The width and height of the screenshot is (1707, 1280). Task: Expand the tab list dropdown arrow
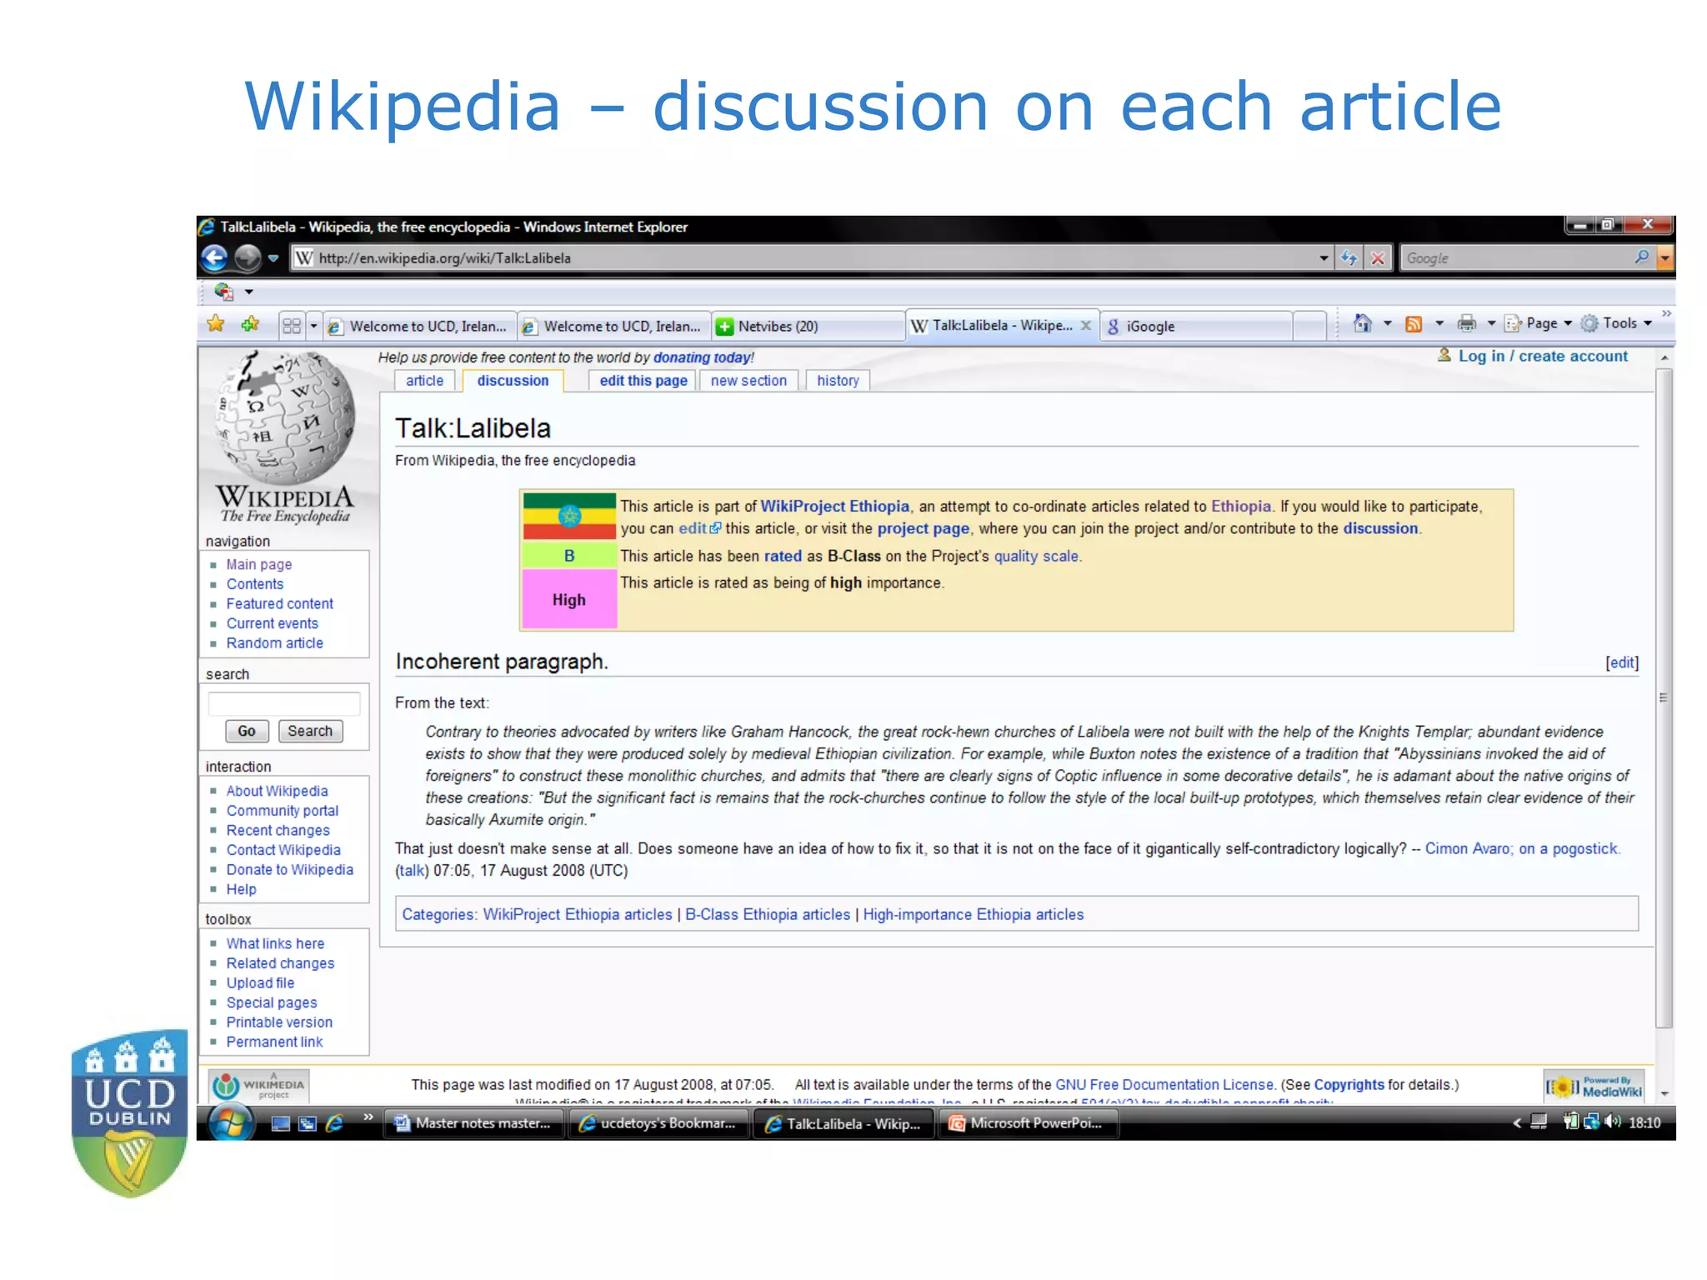pyautogui.click(x=313, y=326)
